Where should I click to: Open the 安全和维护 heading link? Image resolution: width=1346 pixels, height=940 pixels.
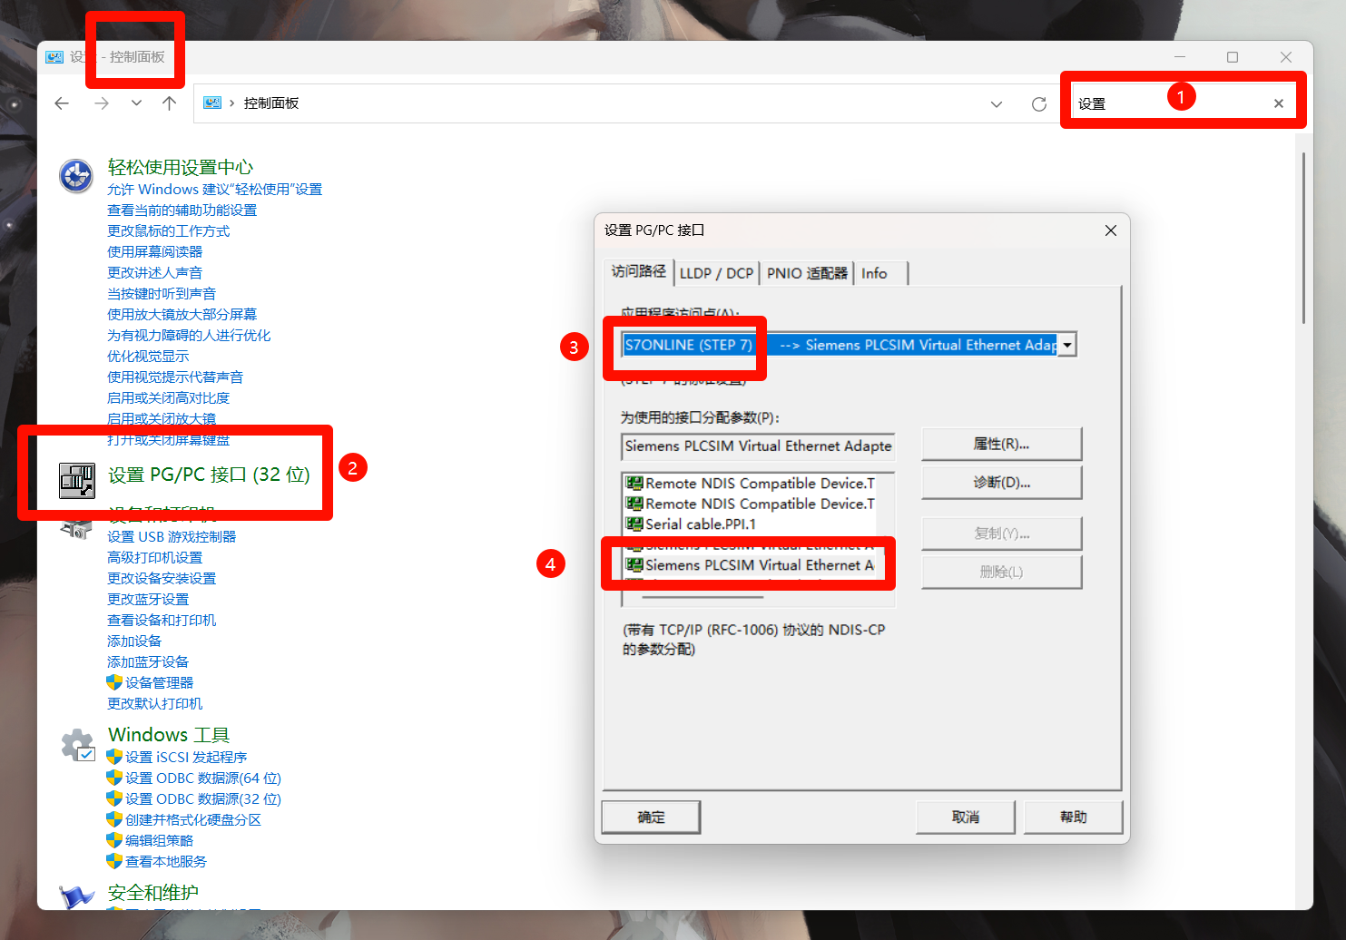point(152,893)
